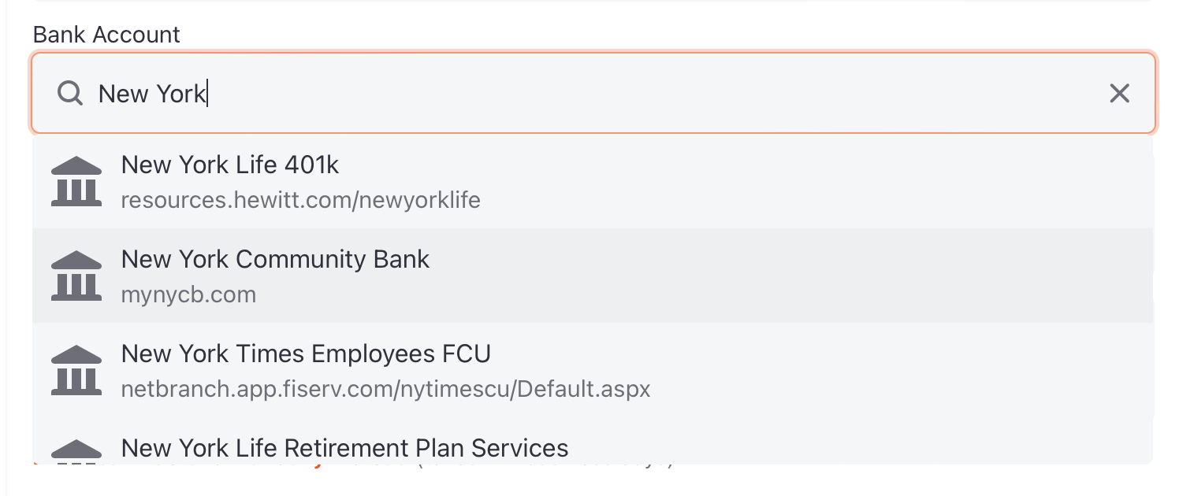Image resolution: width=1179 pixels, height=496 pixels.
Task: Select the hewitt.com 401k suggestion row
Action: [593, 181]
